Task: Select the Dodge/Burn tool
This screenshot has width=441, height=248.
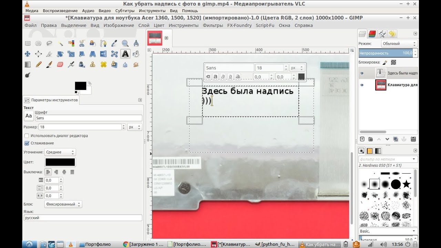Action: coord(28,75)
